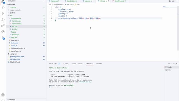Open Explorer more actions ellipsis
Image resolution: width=179 pixels, height=101 pixels.
click(x=44, y=1)
